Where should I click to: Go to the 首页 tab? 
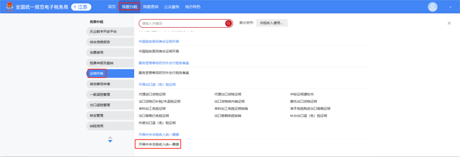coord(112,7)
